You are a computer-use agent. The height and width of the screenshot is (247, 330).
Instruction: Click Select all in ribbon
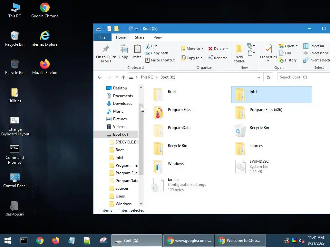[x=314, y=46]
